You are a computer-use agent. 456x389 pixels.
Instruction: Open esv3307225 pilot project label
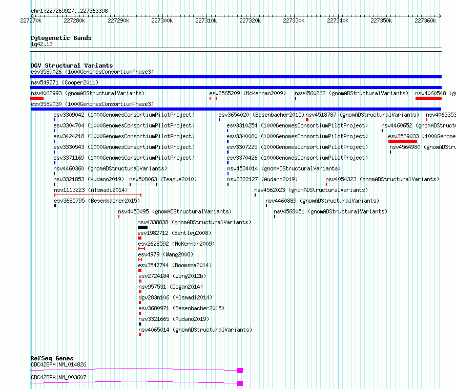click(297, 147)
